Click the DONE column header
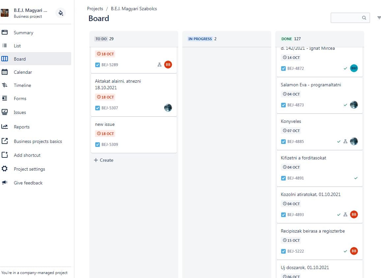Image resolution: width=381 pixels, height=278 pixels. (319, 39)
